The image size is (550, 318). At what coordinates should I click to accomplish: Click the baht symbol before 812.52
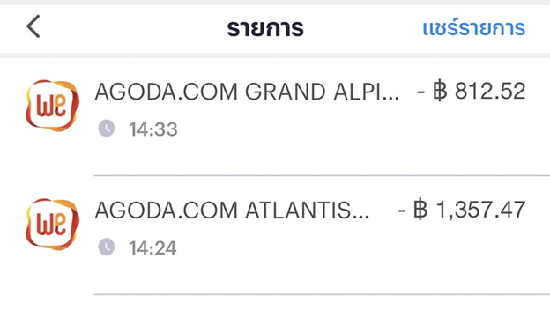tap(440, 91)
